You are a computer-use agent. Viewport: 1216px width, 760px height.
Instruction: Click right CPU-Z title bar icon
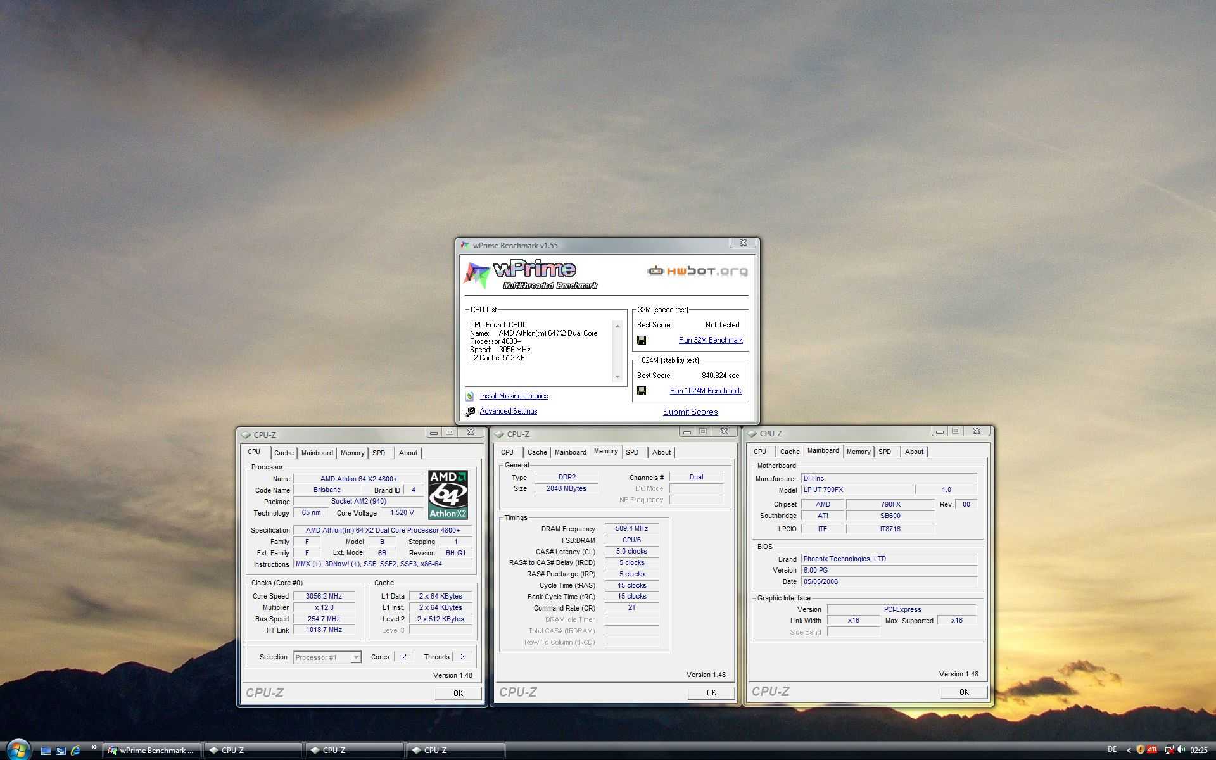pyautogui.click(x=752, y=434)
